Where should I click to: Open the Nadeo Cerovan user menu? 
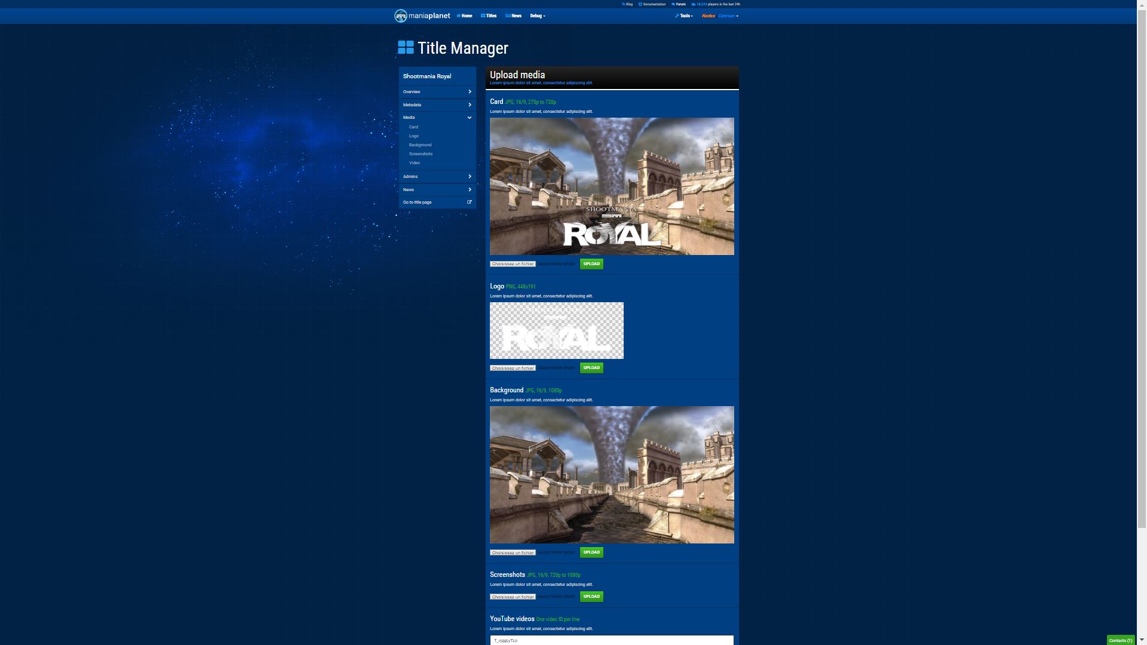[x=720, y=16]
